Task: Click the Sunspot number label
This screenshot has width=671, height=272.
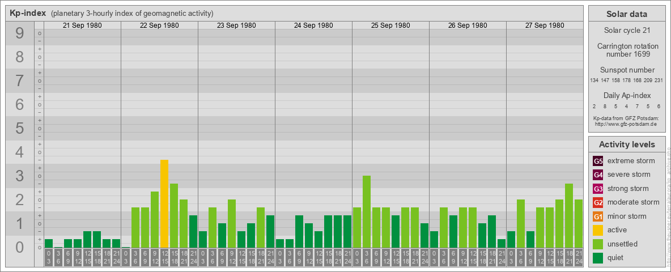Action: coord(627,70)
